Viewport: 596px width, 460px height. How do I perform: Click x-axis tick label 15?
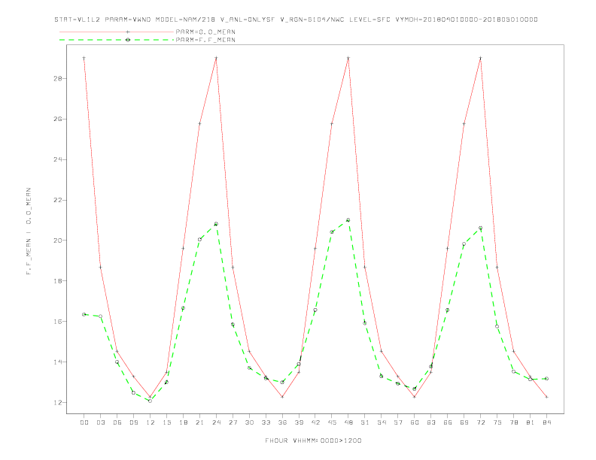click(x=166, y=422)
